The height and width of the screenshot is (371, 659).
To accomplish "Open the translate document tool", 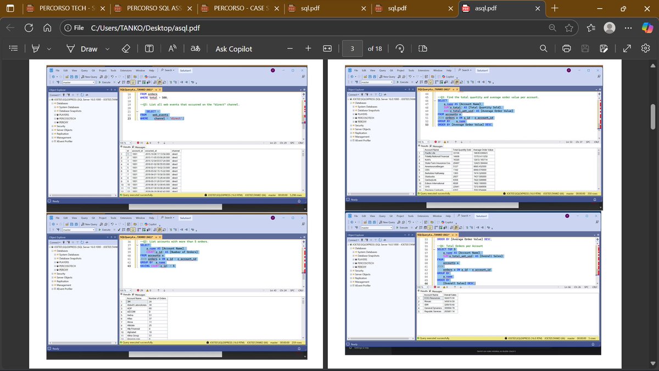I will (195, 48).
